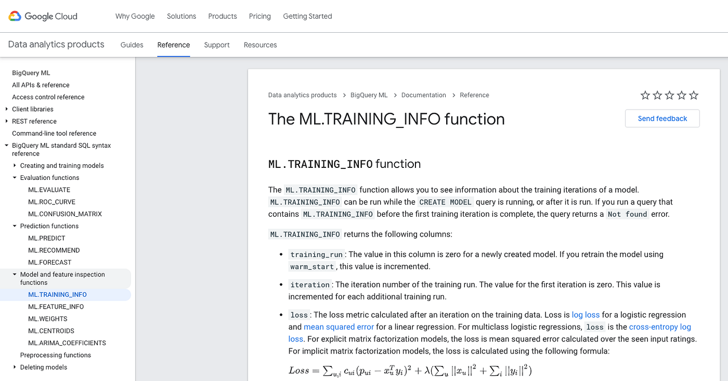Expand Client libraries section
Screen dimensions: 728x381
click(x=6, y=109)
